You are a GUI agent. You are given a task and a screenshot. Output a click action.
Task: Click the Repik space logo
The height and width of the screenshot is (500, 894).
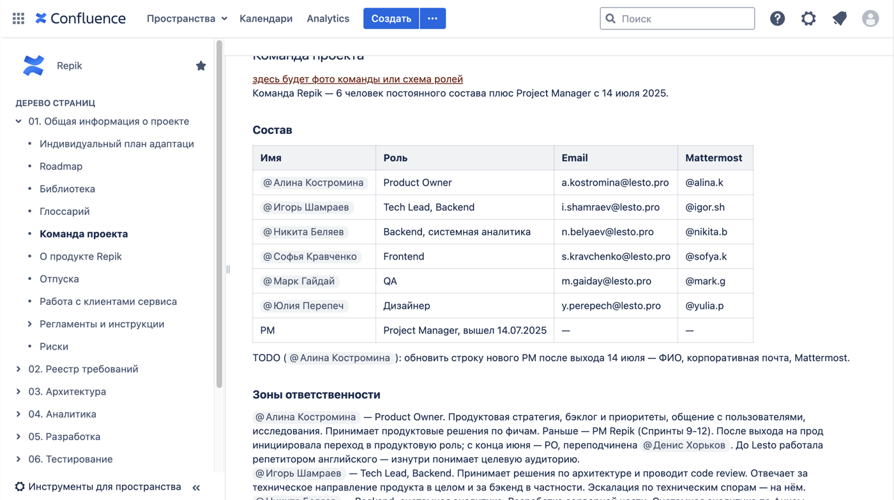[x=34, y=66]
